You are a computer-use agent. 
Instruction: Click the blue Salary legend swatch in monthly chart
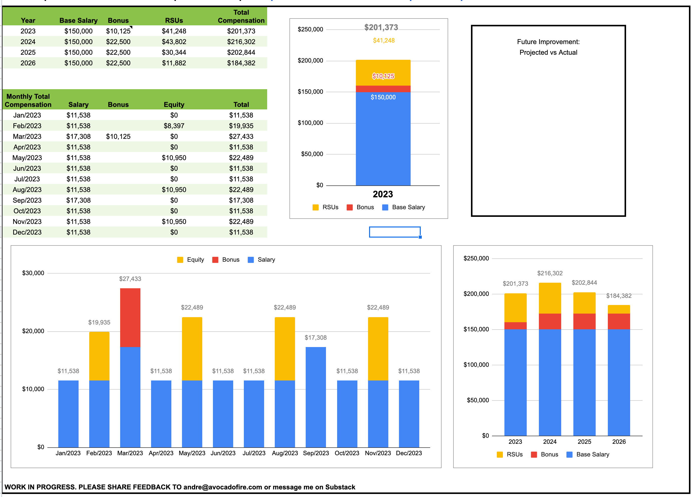coord(250,260)
